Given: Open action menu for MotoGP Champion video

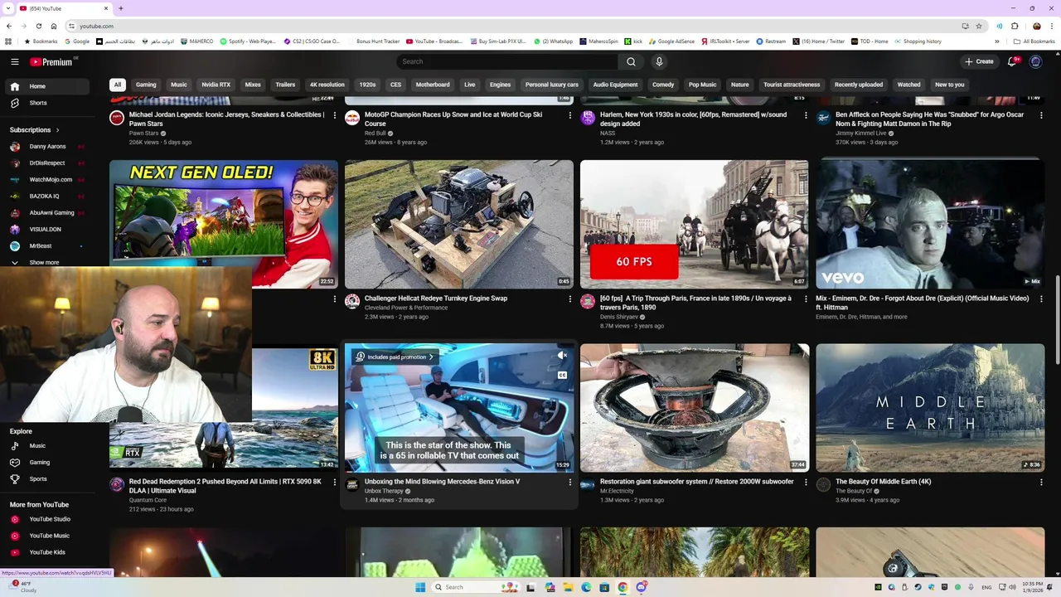Looking at the screenshot, I should (x=569, y=115).
